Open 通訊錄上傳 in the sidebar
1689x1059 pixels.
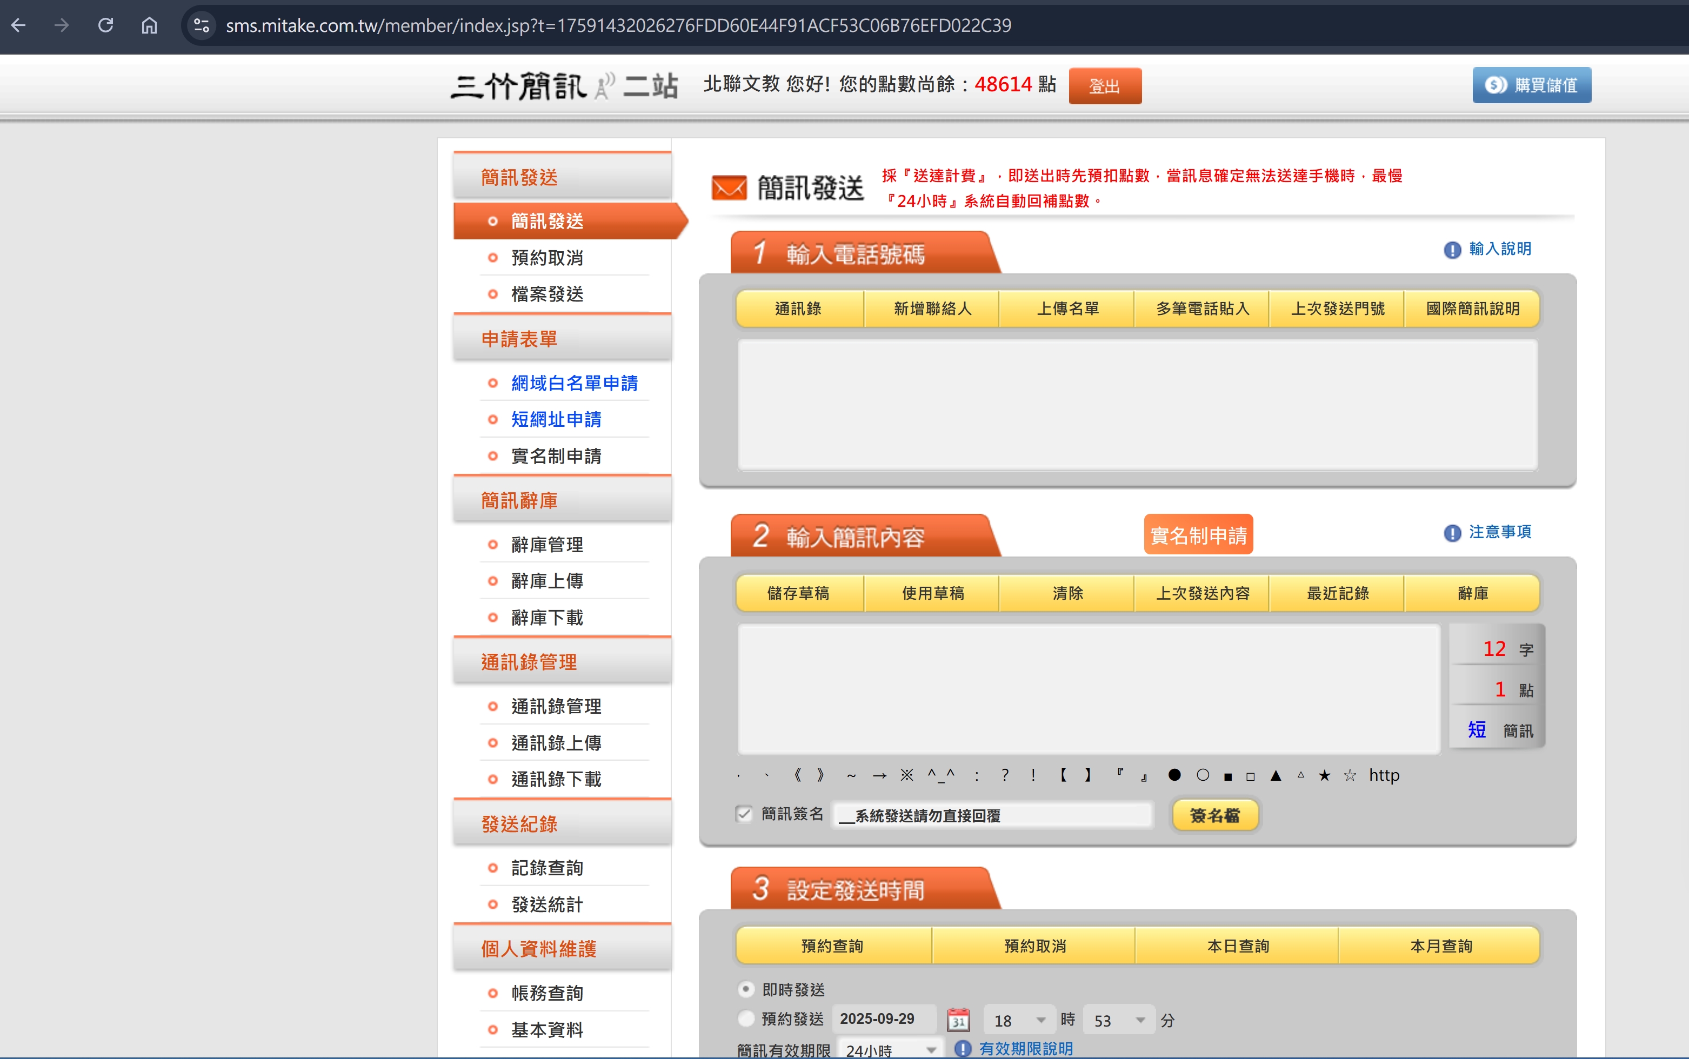pyautogui.click(x=556, y=743)
